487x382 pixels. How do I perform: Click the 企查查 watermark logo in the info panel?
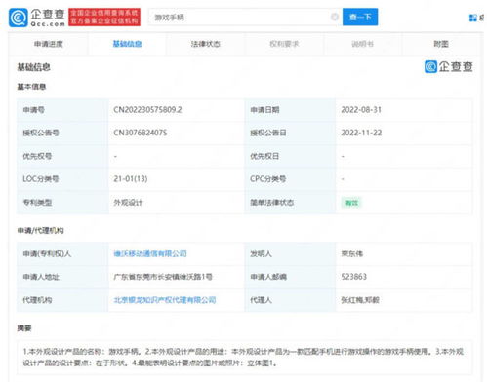tap(449, 67)
